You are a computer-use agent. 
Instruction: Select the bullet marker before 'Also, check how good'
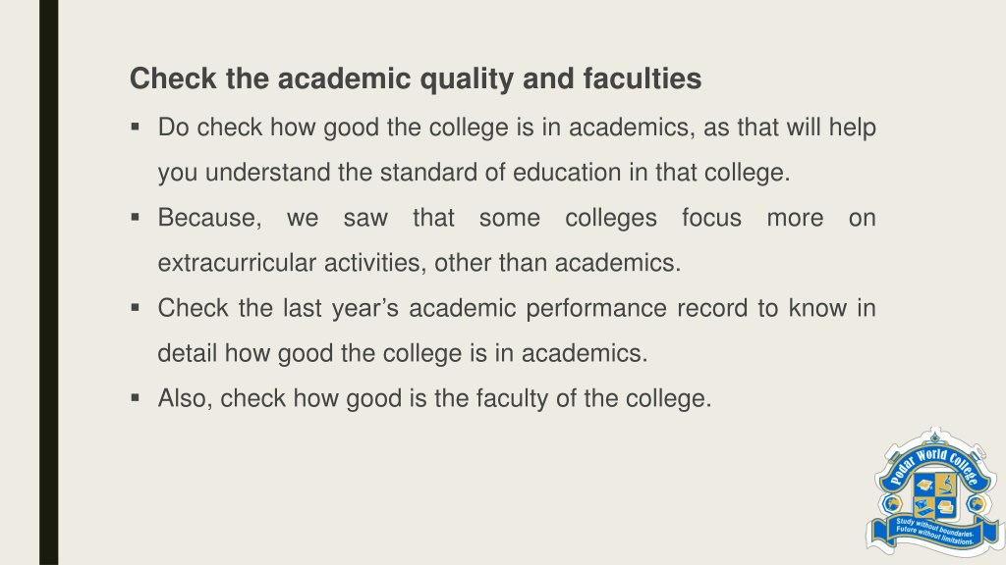(135, 398)
